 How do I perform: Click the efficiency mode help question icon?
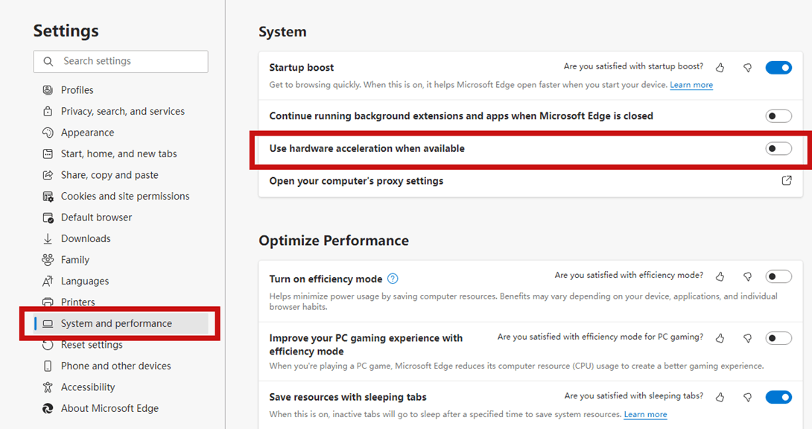click(x=393, y=279)
